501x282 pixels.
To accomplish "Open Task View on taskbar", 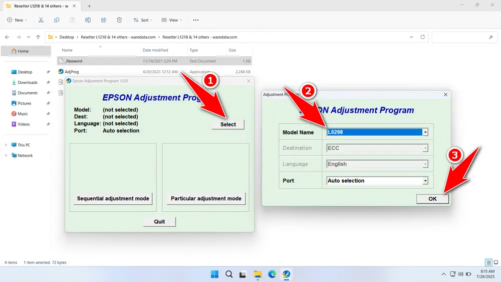I will click(x=243, y=274).
